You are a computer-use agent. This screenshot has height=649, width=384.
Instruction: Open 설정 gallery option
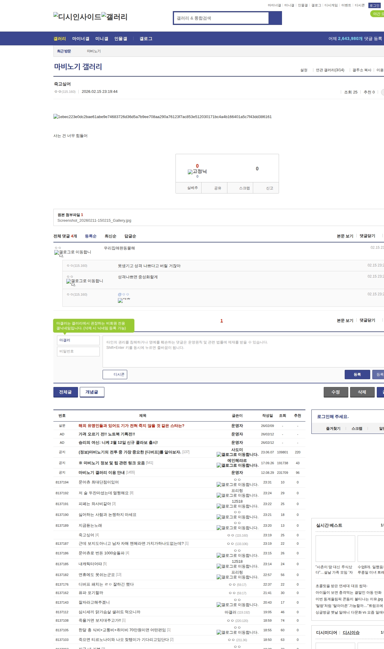(x=304, y=70)
